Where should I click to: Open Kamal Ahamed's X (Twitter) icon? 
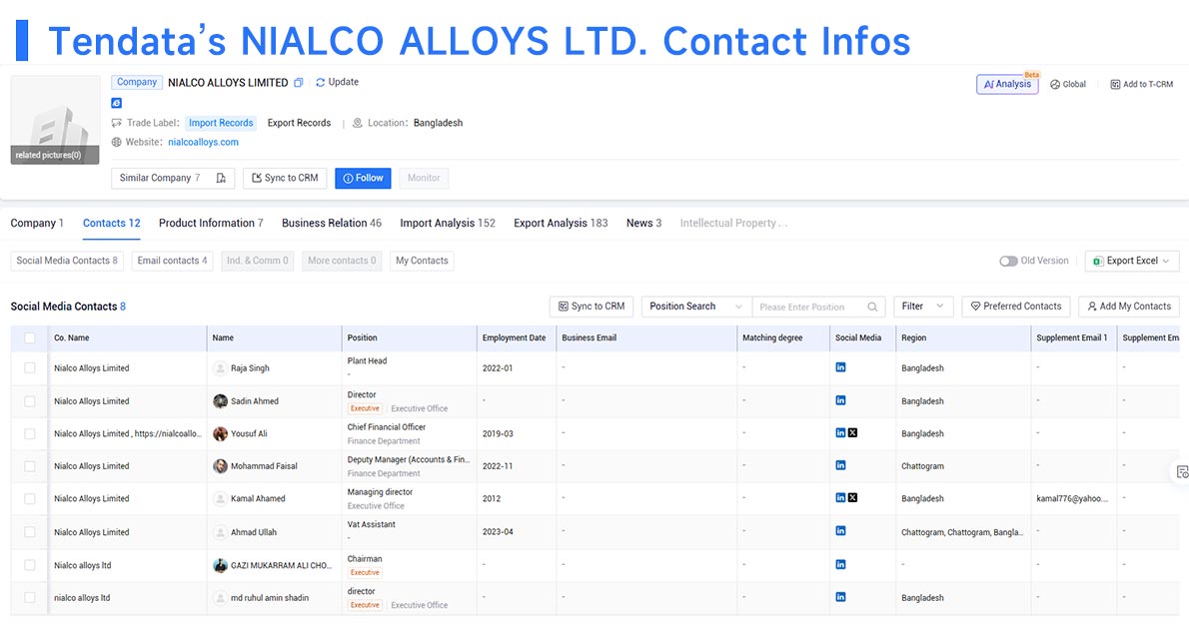(852, 498)
